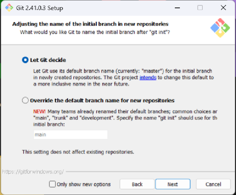Click the disabled maximize window icon

point(200,8)
